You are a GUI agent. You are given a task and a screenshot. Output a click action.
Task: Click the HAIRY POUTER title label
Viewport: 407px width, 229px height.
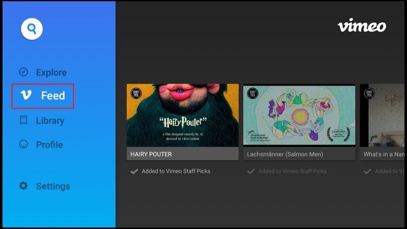151,154
